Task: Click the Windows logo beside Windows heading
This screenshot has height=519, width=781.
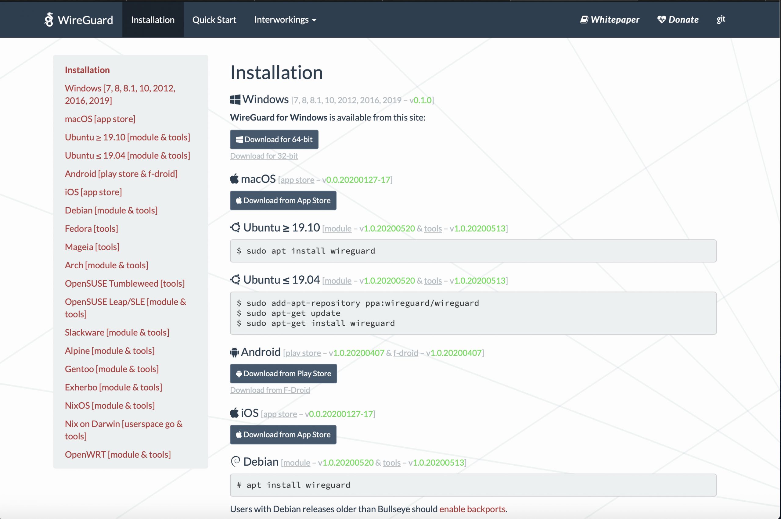Action: (x=235, y=100)
